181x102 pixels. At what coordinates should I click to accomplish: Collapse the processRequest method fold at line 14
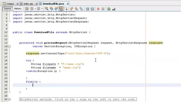click(9, 46)
